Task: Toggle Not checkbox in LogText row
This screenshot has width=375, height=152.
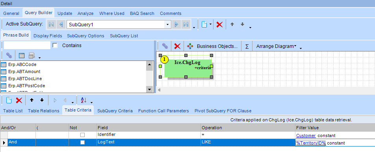Action: point(82,142)
